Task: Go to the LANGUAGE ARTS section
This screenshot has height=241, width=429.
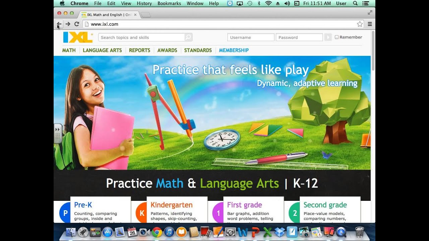Action: 102,50
